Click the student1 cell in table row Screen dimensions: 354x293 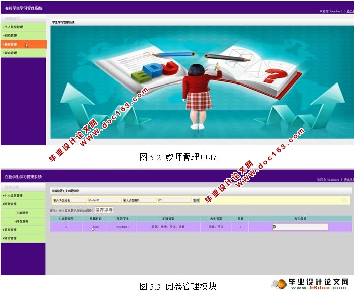(123, 227)
